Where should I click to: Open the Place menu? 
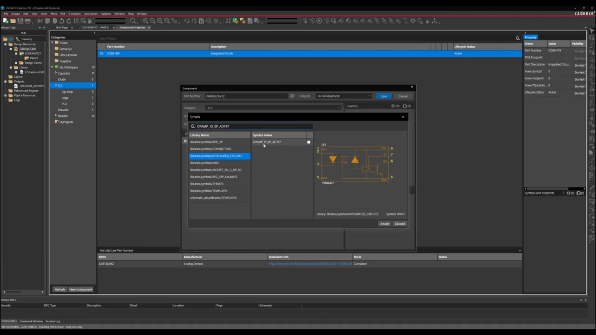(x=54, y=14)
